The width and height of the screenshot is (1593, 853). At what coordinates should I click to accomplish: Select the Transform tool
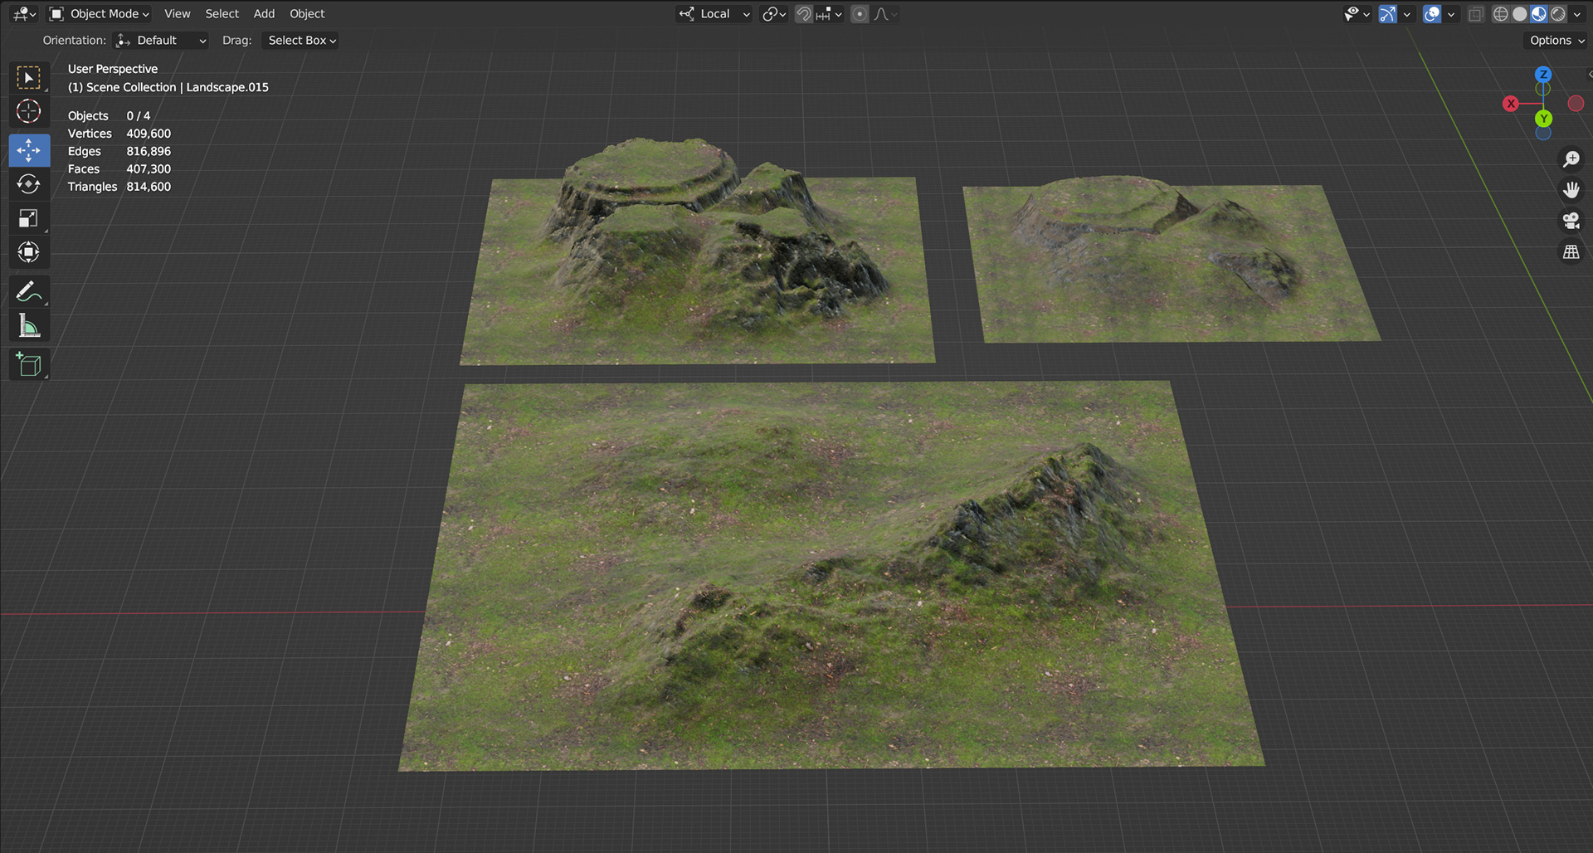(29, 252)
